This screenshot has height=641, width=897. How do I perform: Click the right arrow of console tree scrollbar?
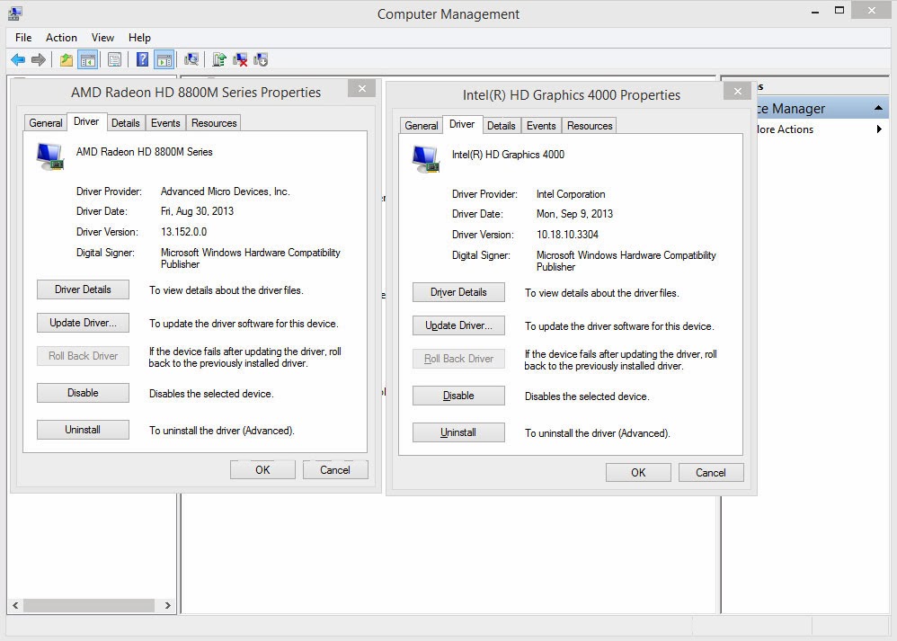[x=167, y=606]
